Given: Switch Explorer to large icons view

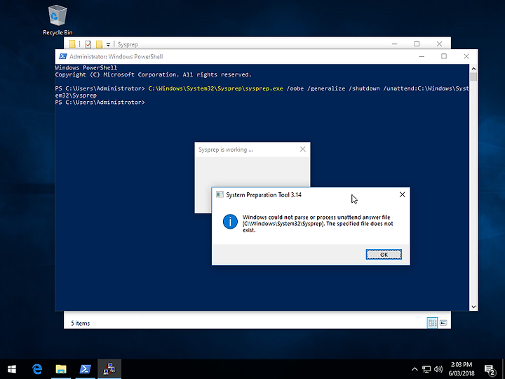Looking at the screenshot, I should [x=443, y=323].
